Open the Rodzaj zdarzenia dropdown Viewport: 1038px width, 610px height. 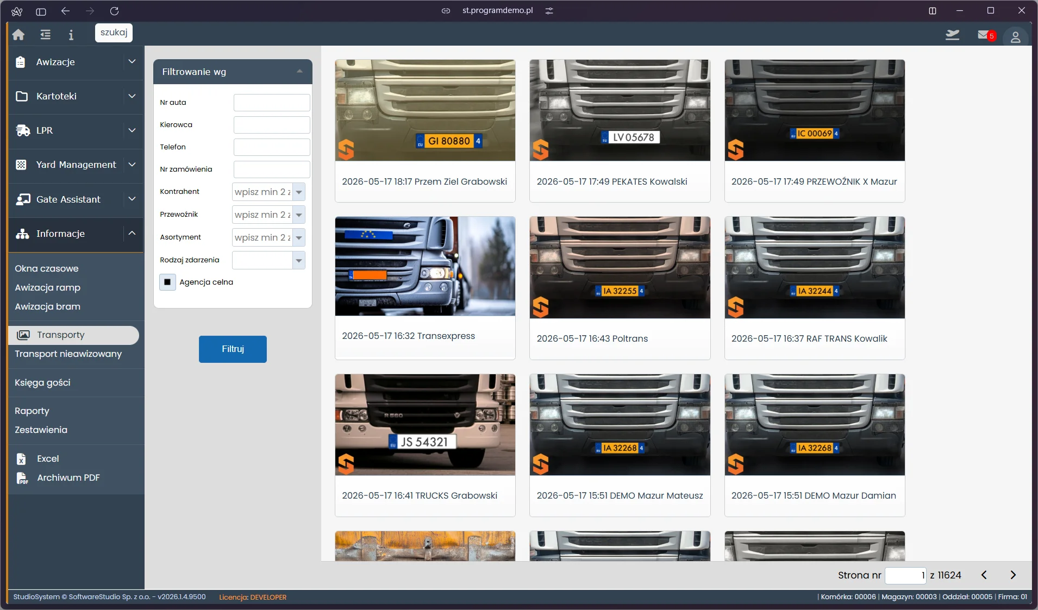pyautogui.click(x=299, y=260)
